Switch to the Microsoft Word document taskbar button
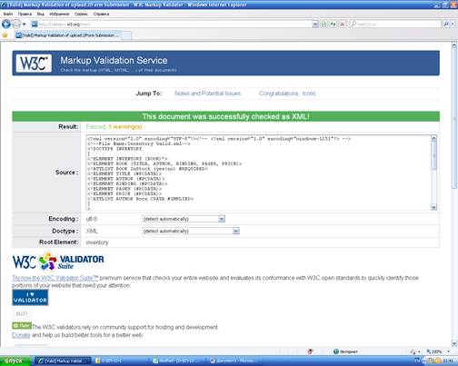Viewport: 458px width, 366px height. click(235, 361)
